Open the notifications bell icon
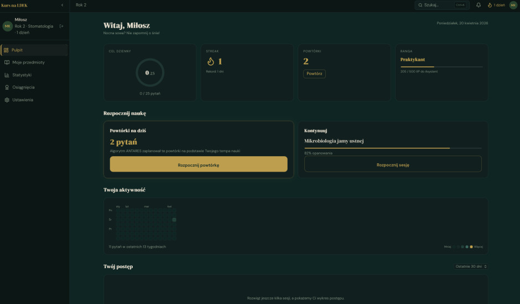520x304 pixels. tap(478, 5)
